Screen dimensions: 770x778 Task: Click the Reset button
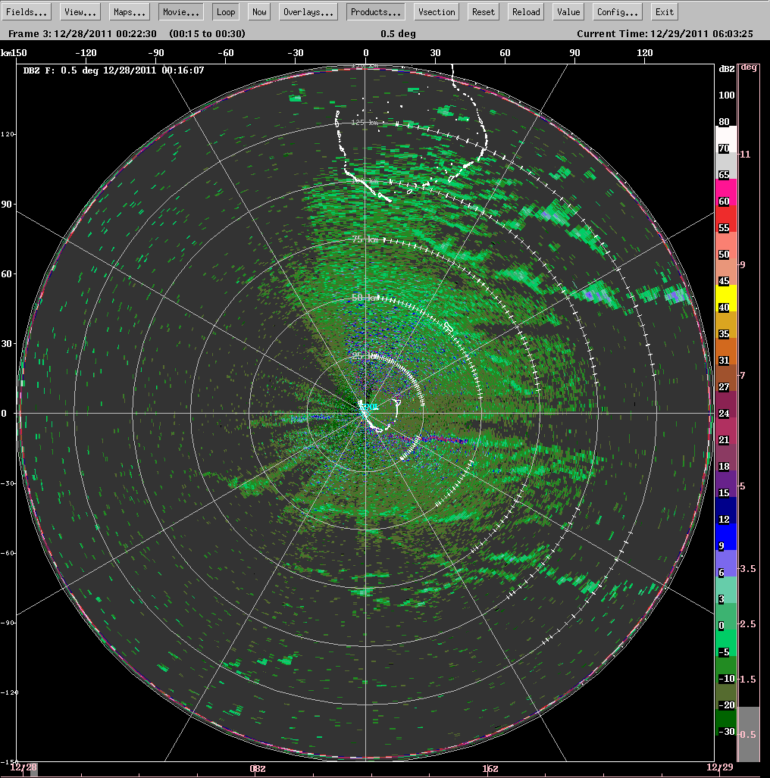(483, 12)
